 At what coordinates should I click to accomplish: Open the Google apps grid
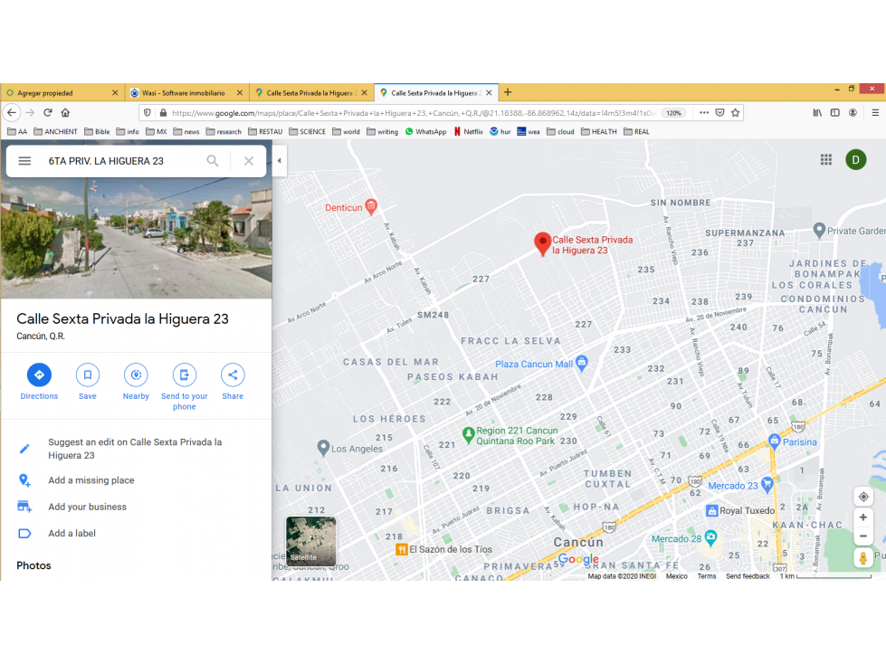826,160
